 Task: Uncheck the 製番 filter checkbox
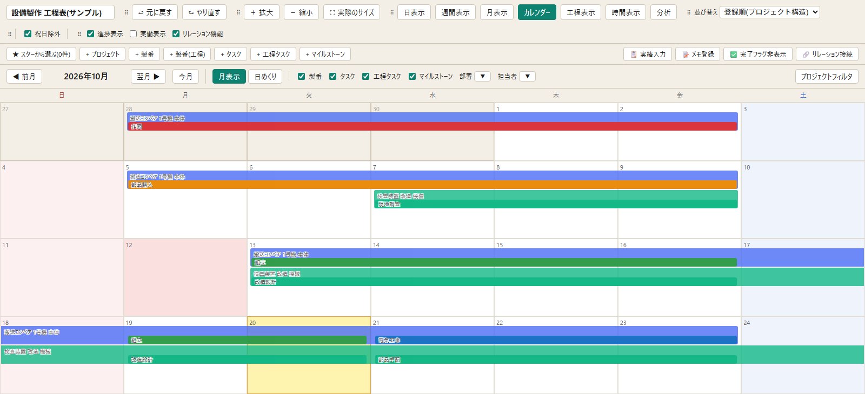(302, 77)
